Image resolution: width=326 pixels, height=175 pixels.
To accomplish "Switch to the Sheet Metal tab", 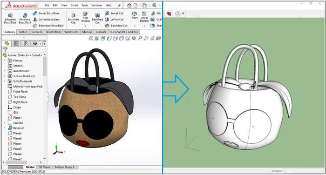I will pyautogui.click(x=53, y=32).
